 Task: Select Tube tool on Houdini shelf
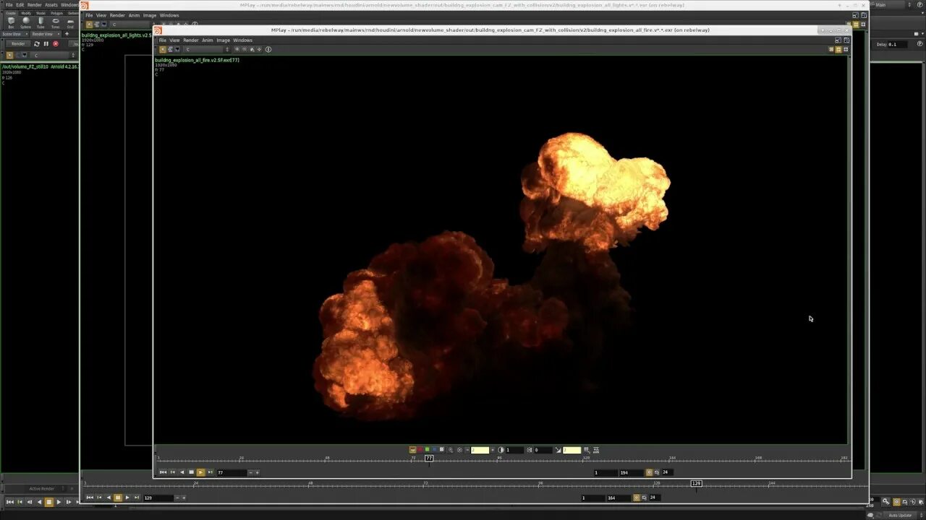[41, 22]
